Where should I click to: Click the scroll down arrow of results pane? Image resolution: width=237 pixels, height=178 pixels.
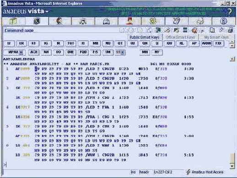click(x=232, y=166)
